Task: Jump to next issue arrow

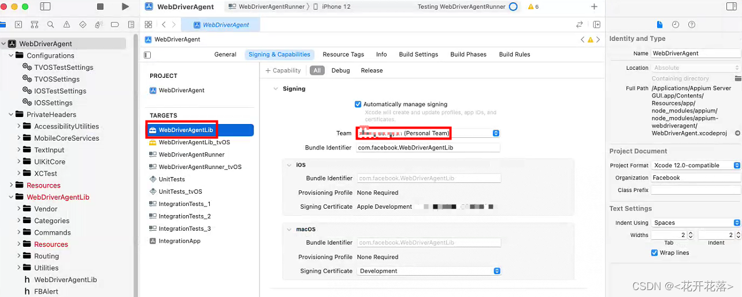Action: click(598, 40)
